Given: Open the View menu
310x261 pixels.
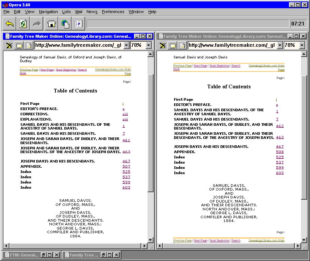Looking at the screenshot, I should point(30,12).
